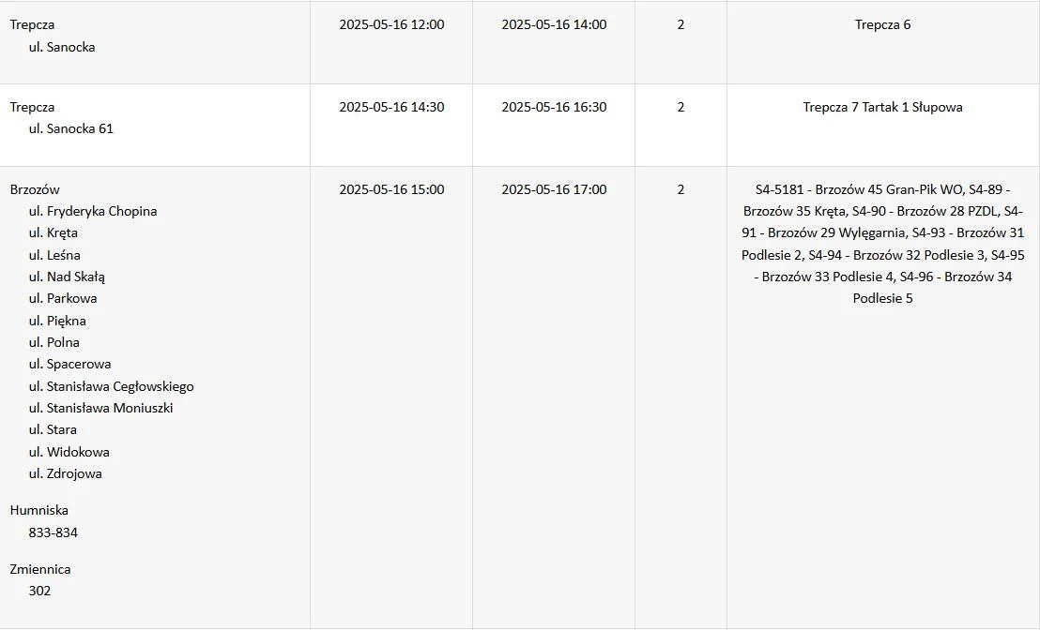Click Humniska house numbers 833-834
This screenshot has width=1040, height=630.
[54, 532]
